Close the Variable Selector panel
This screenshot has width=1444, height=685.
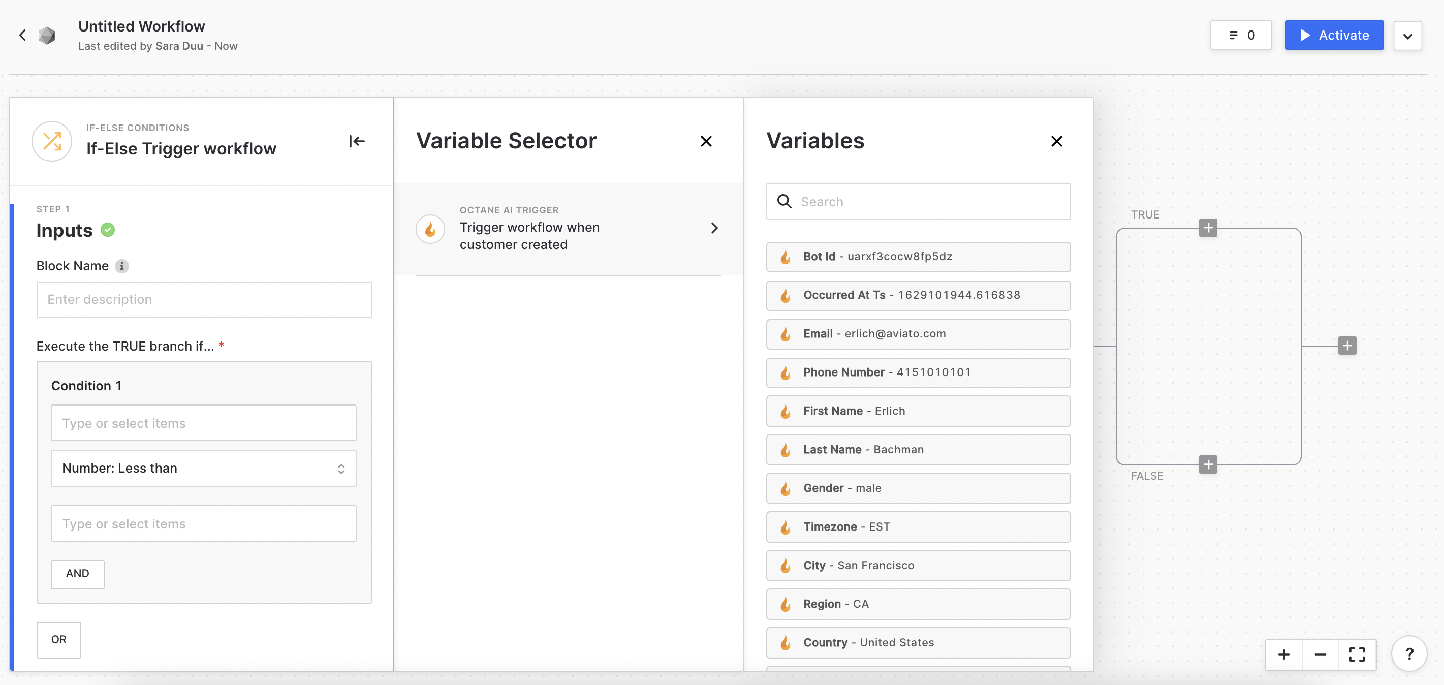point(706,141)
